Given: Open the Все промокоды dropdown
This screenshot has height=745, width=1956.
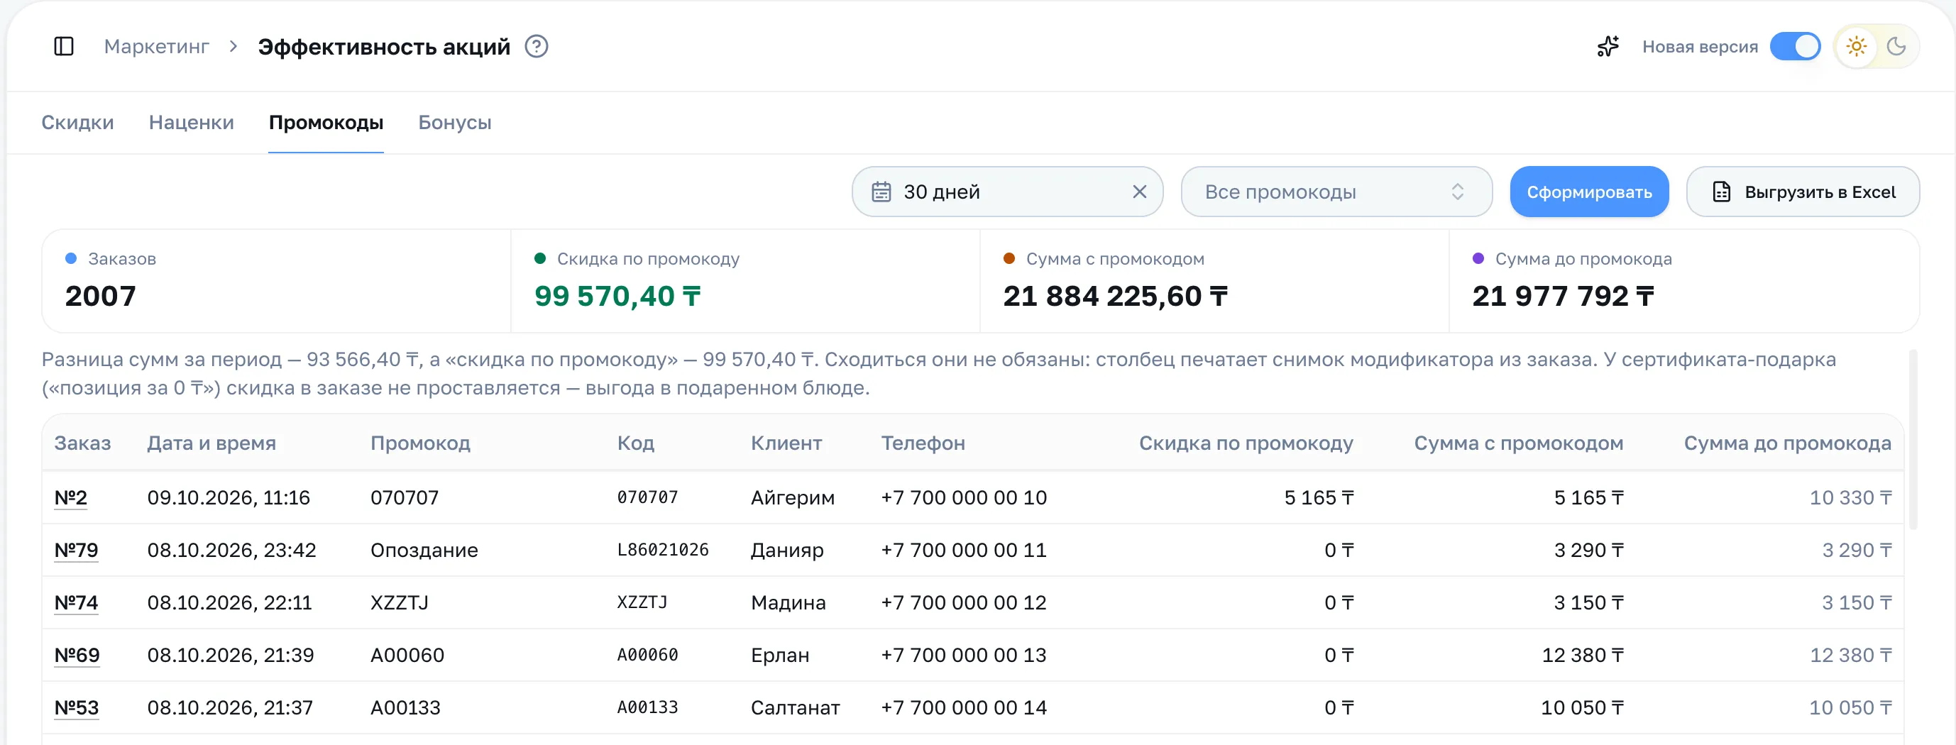Looking at the screenshot, I should click(x=1336, y=192).
